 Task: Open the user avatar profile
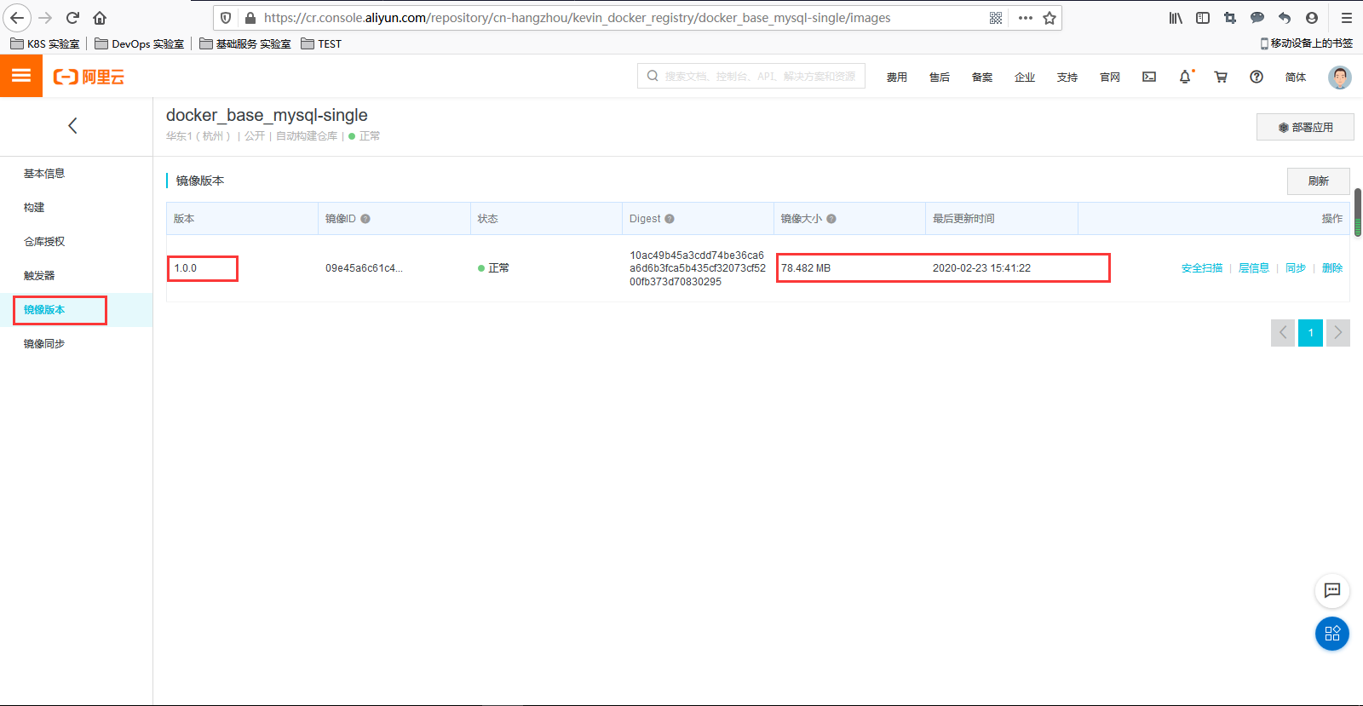(1340, 77)
